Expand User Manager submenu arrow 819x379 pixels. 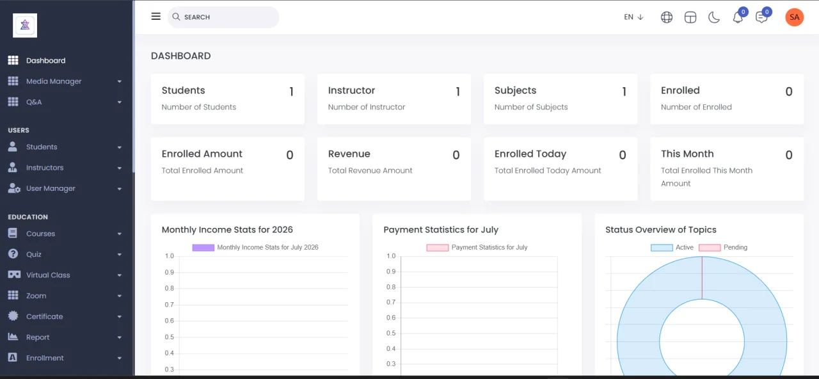(120, 189)
